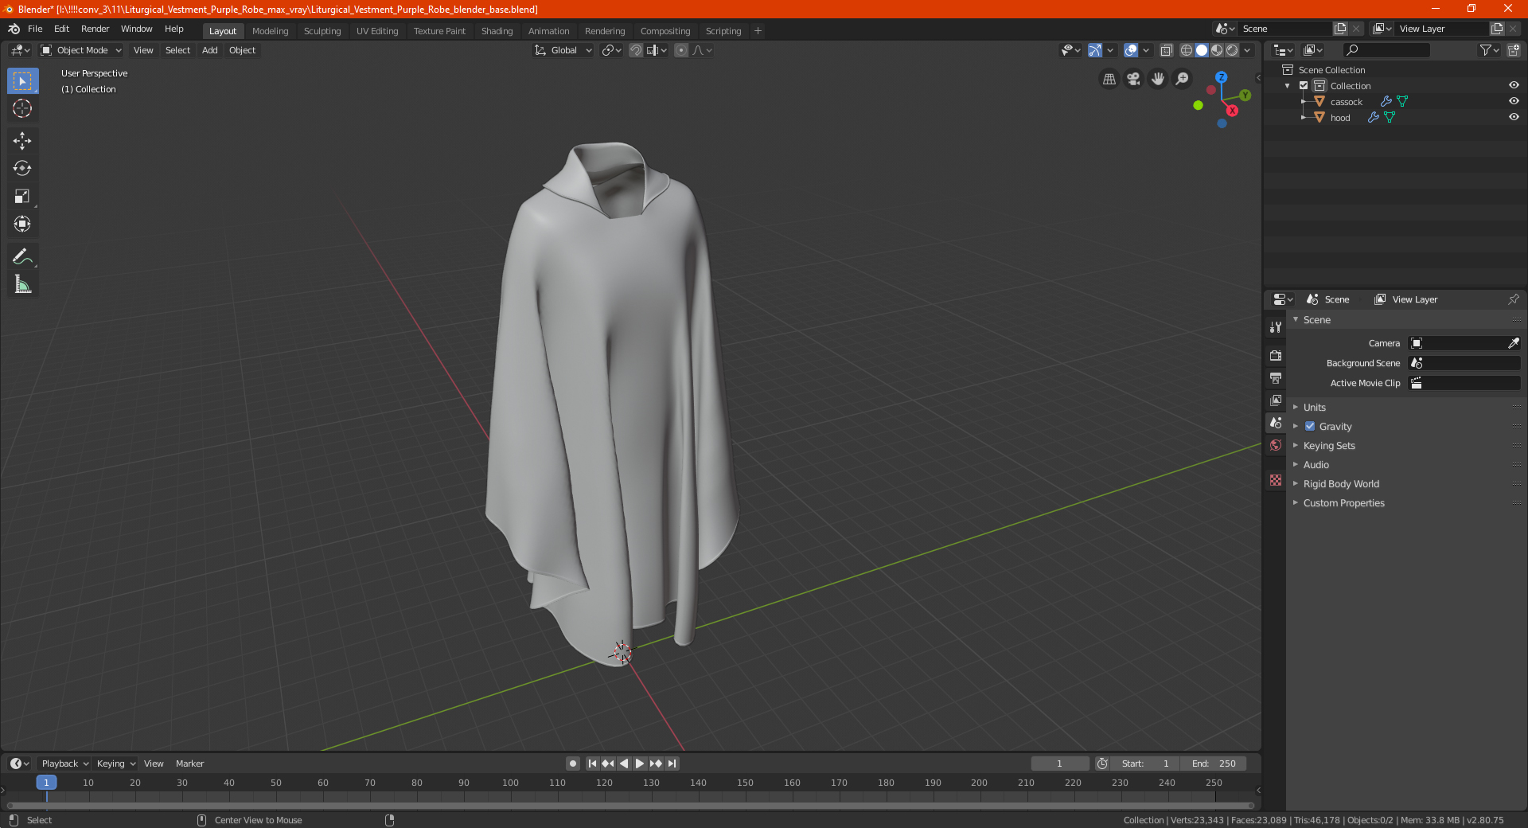Click the cassock modifier wrench icon
This screenshot has width=1528, height=828.
(x=1386, y=101)
